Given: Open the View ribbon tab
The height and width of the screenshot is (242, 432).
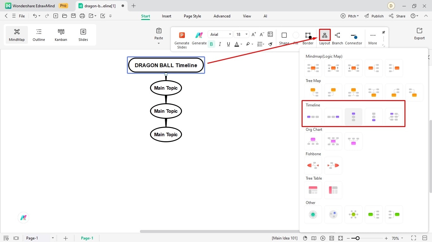Looking at the screenshot, I should (247, 16).
